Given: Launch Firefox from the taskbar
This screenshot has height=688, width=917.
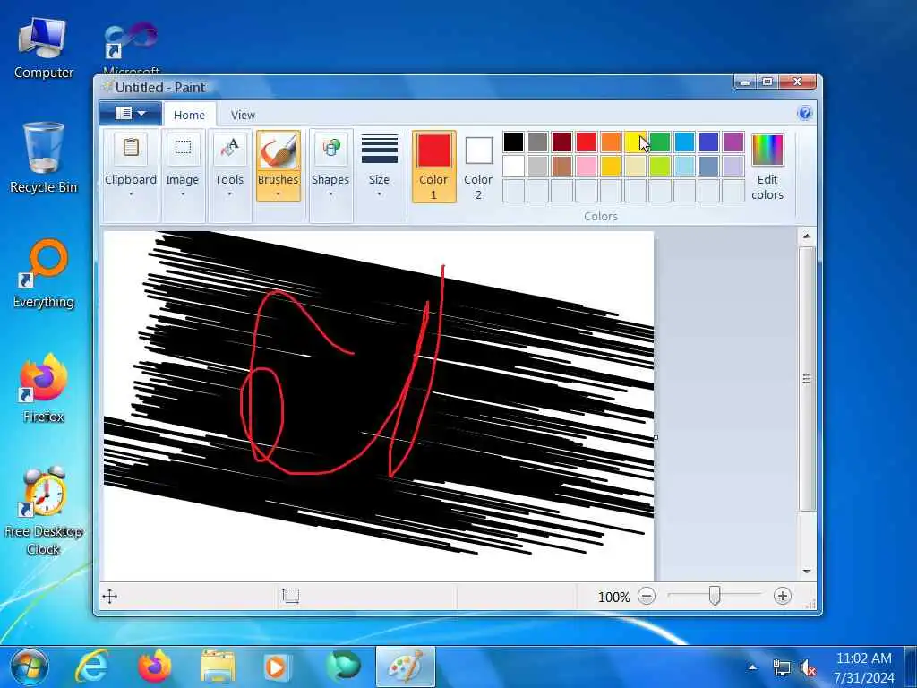Looking at the screenshot, I should [x=155, y=666].
